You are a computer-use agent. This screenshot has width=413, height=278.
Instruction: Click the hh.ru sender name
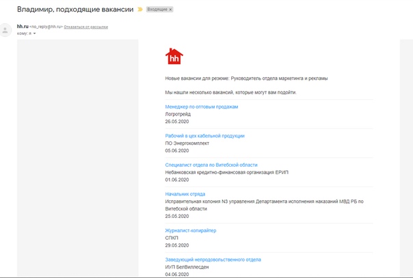(x=23, y=27)
